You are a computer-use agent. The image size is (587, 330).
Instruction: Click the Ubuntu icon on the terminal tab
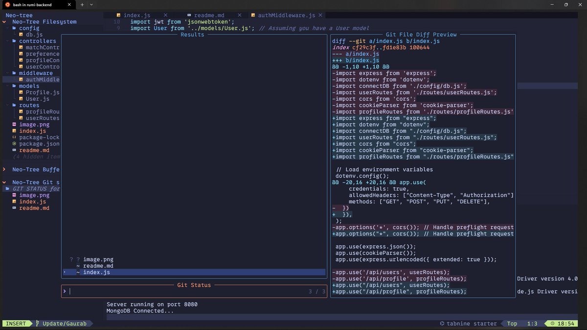point(7,4)
